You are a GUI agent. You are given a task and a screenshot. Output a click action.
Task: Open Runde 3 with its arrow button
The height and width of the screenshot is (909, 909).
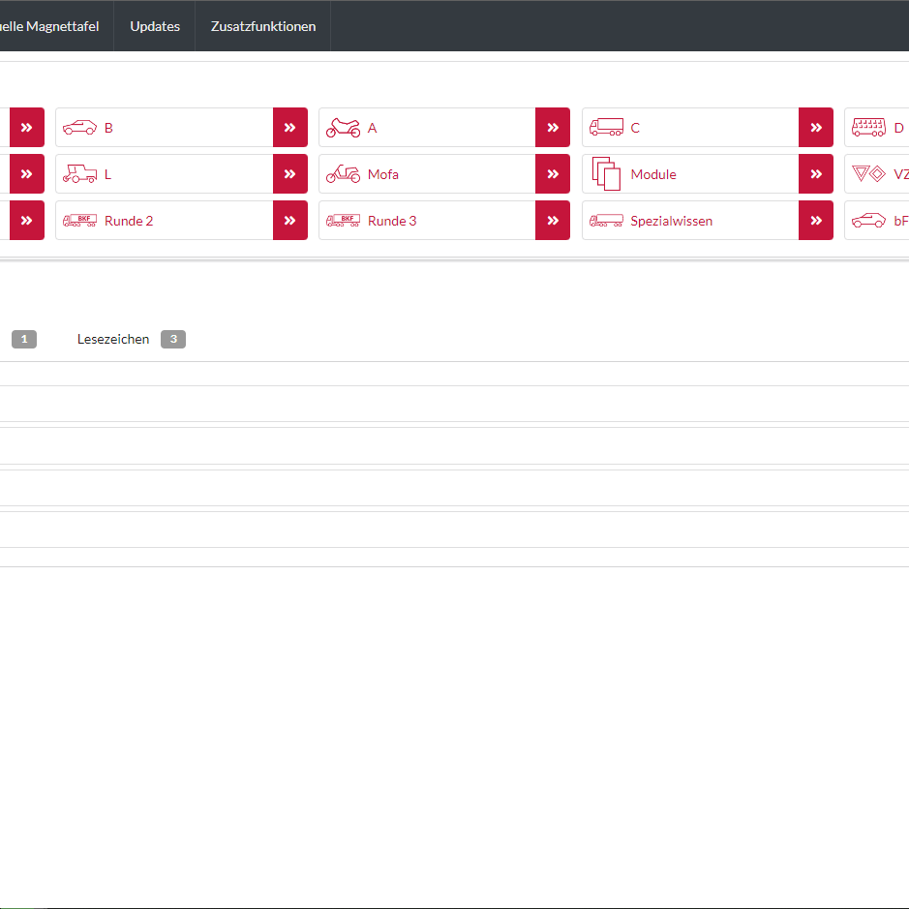tap(553, 221)
